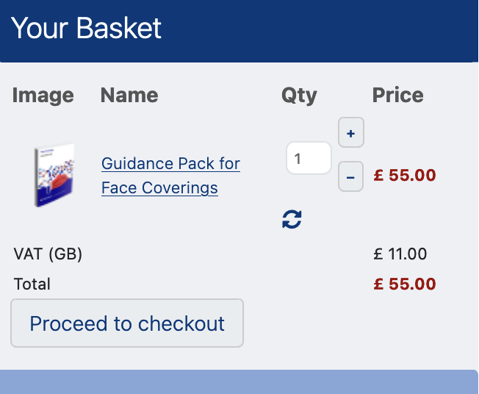The width and height of the screenshot is (479, 394).
Task: Click the refresh basket icon
Action: point(292,219)
